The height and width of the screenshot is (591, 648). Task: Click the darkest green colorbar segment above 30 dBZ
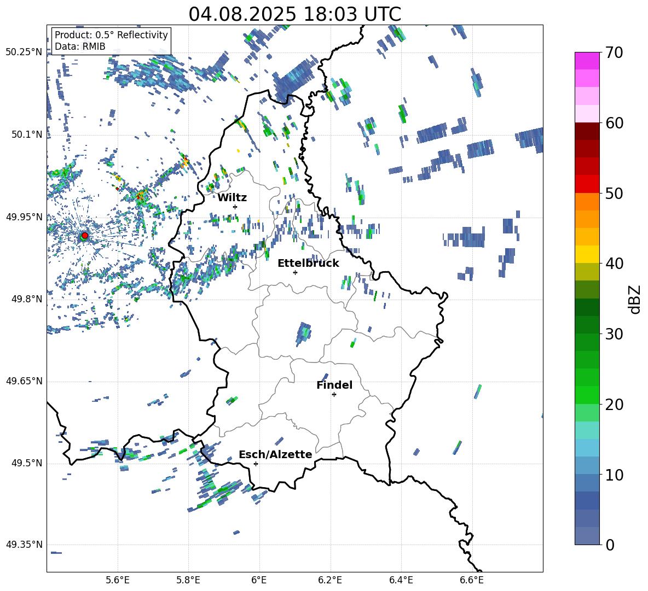click(x=587, y=307)
